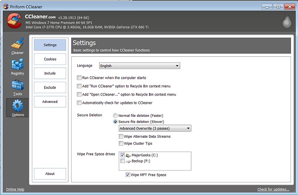Click the title bar CCleaner app icon
298x195 pixels.
6,7
